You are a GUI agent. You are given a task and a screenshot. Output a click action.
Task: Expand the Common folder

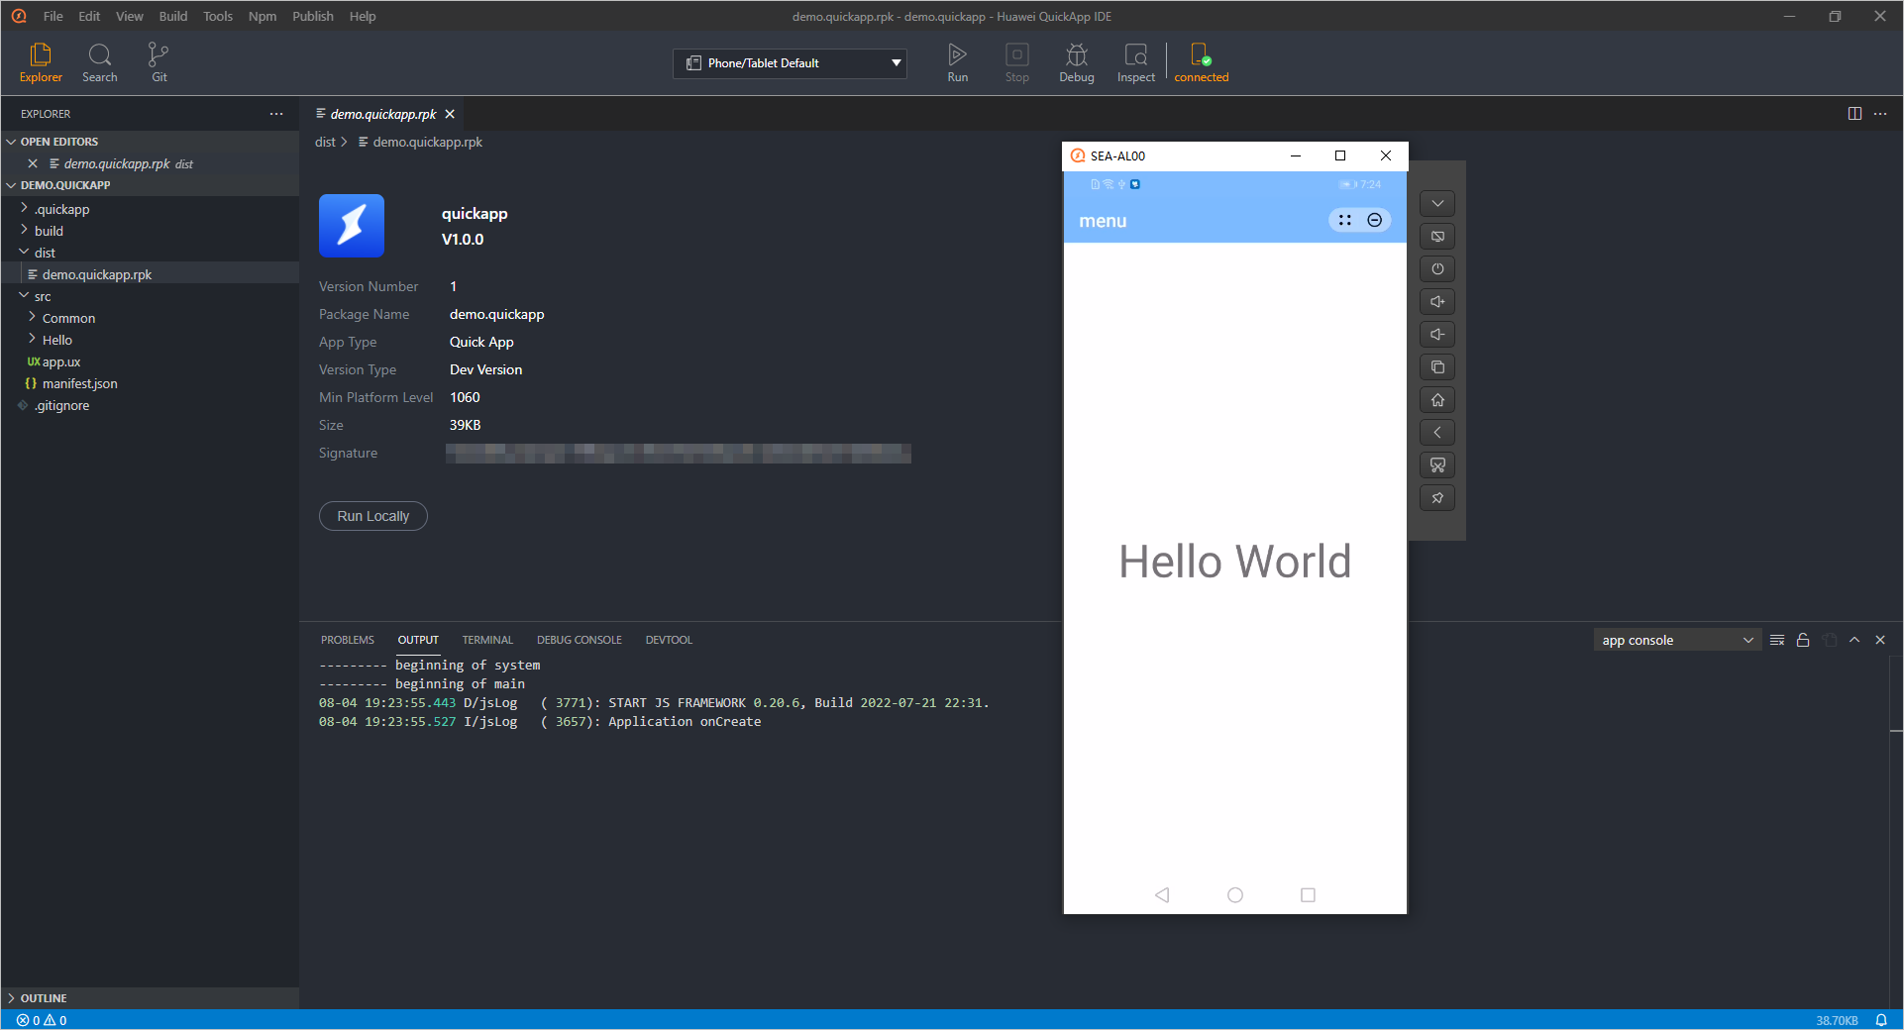tap(150, 318)
